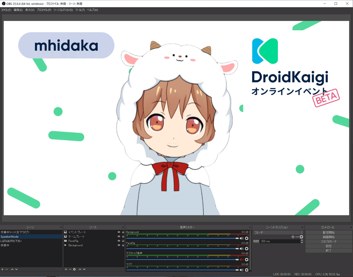353x277 pixels.
Task: Open 設定 settings button
Action: (329, 246)
